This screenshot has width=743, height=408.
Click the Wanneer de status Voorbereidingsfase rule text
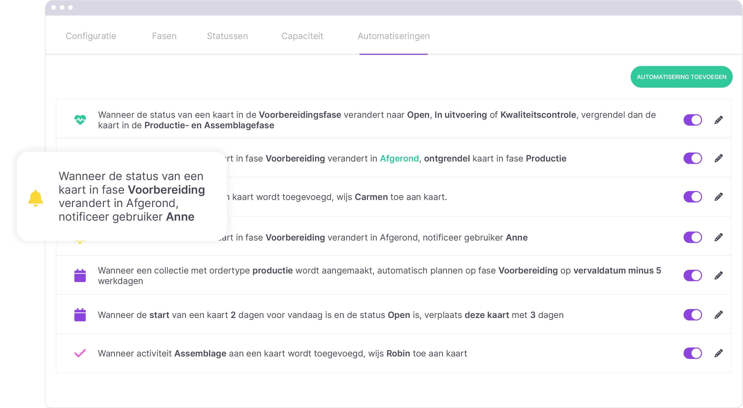point(377,120)
